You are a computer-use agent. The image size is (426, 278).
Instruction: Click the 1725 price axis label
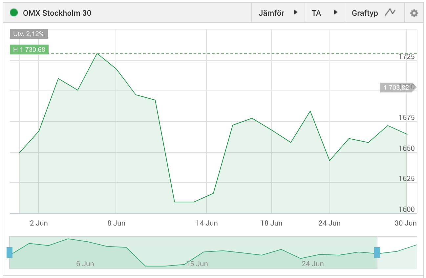point(407,57)
